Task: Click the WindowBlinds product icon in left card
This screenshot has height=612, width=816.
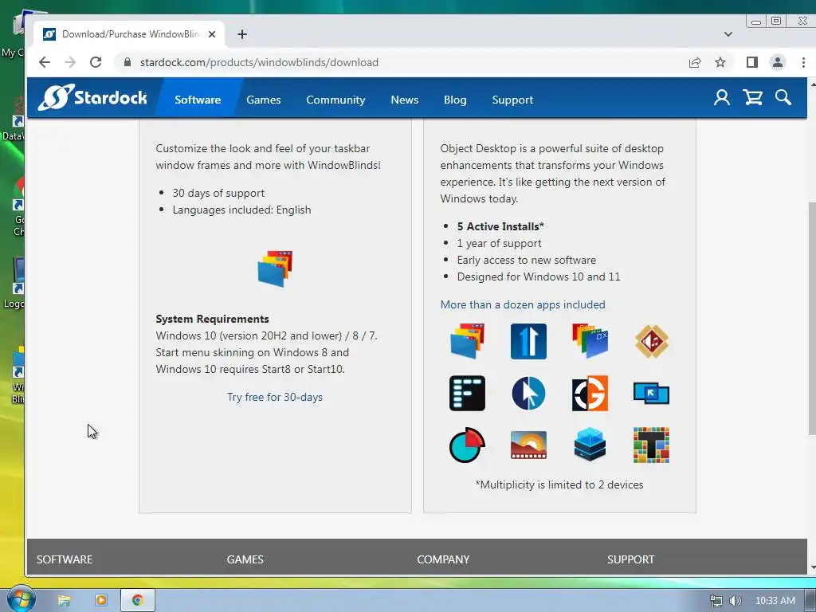Action: [x=275, y=269]
